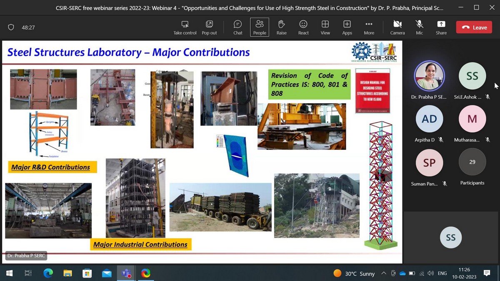Show hidden system tray icons
Viewport: 500px width, 281px height.
(x=384, y=274)
